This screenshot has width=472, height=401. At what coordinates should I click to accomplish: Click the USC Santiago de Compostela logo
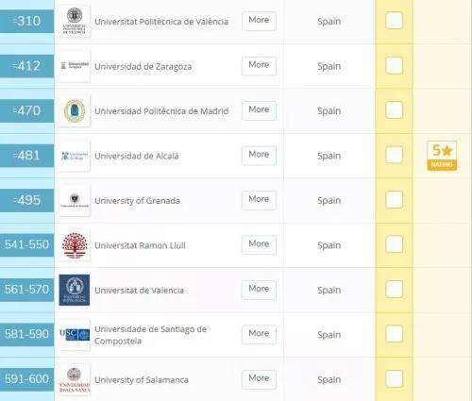(x=75, y=335)
